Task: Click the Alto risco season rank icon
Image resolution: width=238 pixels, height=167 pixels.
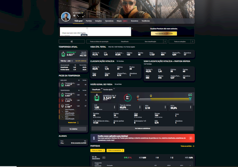Action: tap(62, 100)
